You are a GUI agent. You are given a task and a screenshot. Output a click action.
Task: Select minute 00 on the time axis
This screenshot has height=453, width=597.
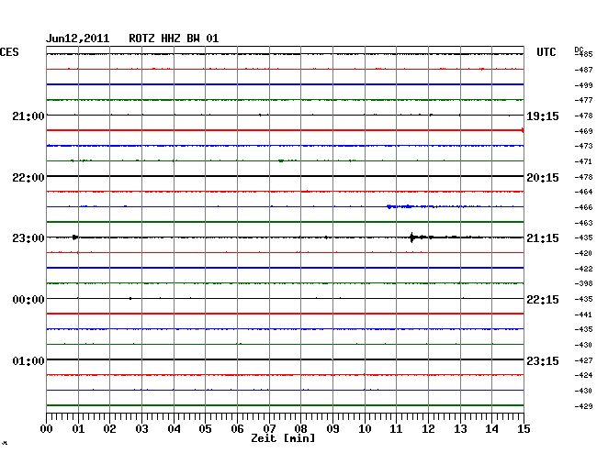pos(47,428)
